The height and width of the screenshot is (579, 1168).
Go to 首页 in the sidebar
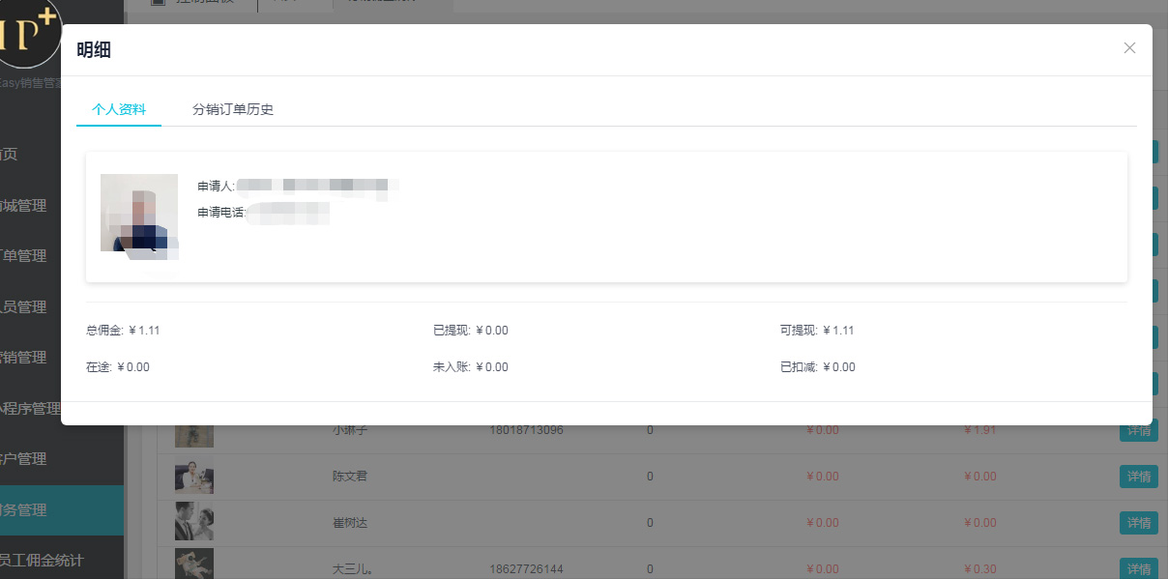point(10,155)
